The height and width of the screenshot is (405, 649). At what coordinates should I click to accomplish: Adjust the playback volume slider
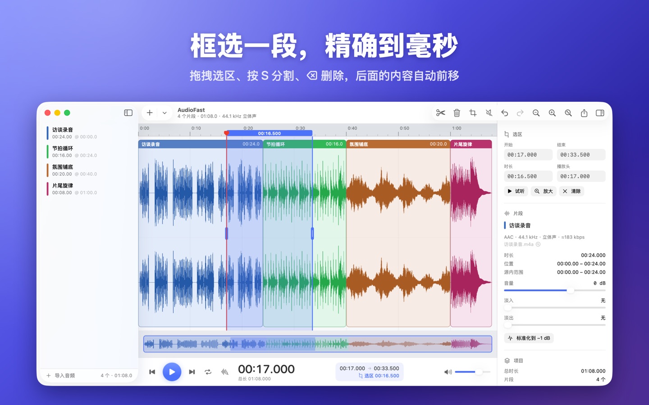(x=472, y=372)
